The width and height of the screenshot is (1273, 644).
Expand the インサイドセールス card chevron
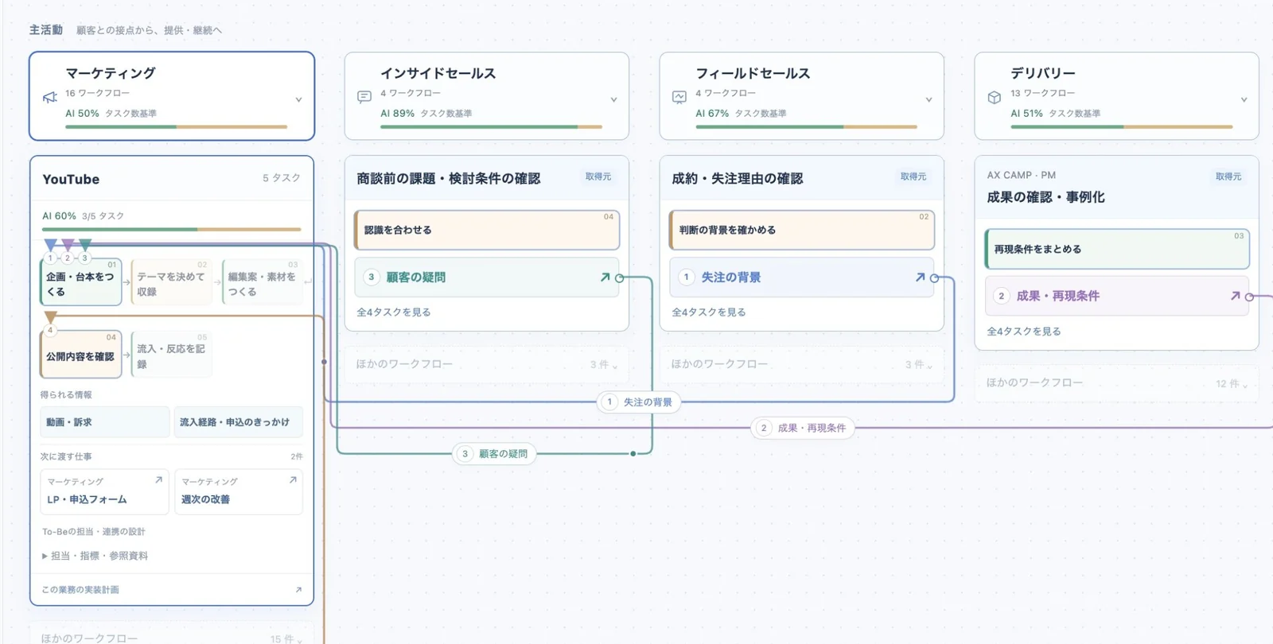(613, 100)
